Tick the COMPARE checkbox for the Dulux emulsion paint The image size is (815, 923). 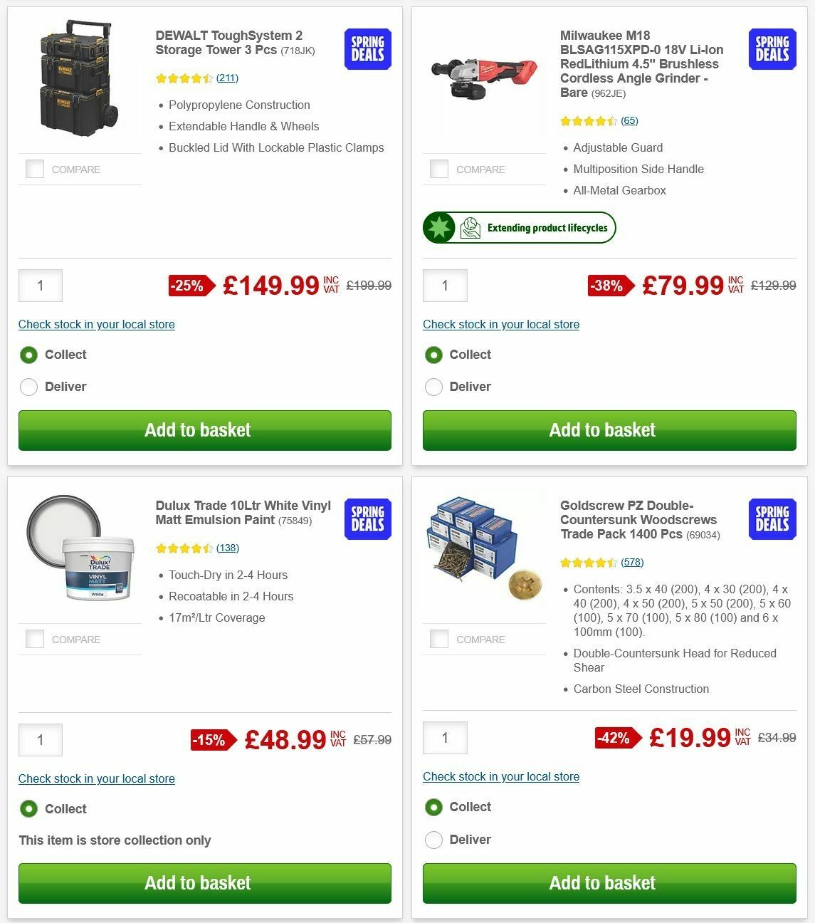(35, 639)
